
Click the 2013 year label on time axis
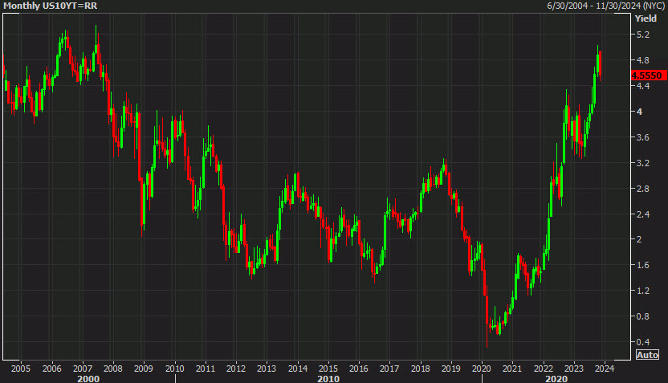click(x=267, y=369)
